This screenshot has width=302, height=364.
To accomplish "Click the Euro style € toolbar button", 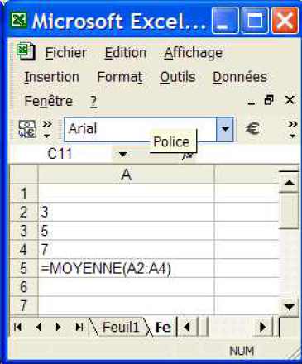I will (x=252, y=129).
